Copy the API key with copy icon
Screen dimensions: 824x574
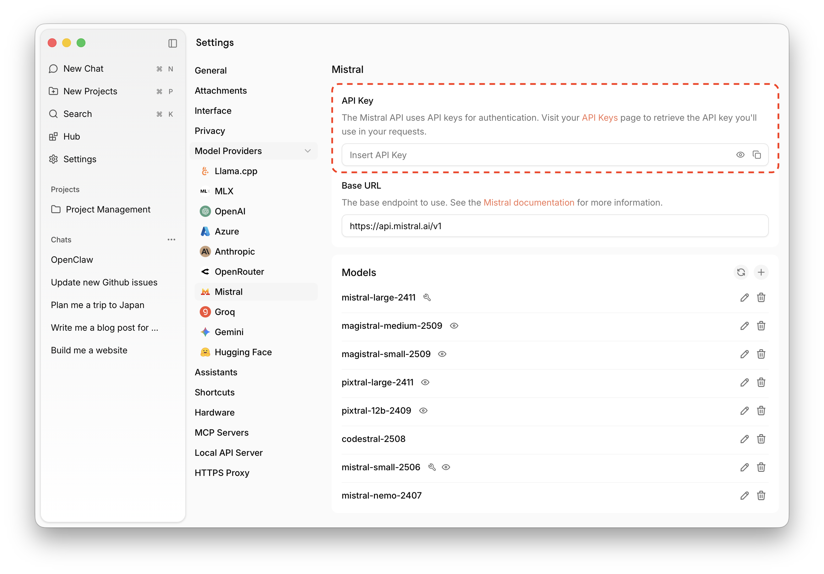pyautogui.click(x=757, y=155)
